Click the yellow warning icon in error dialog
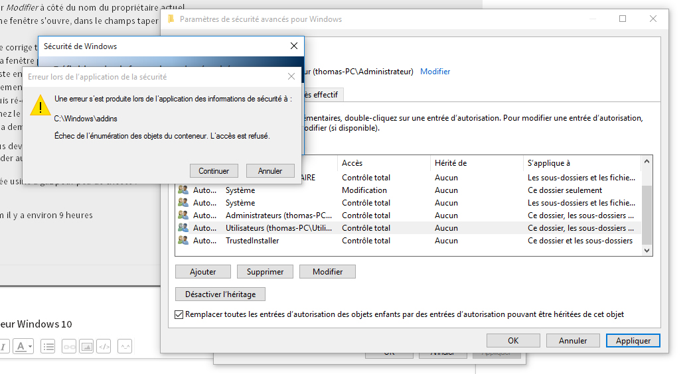Image resolution: width=693 pixels, height=374 pixels. tap(40, 105)
